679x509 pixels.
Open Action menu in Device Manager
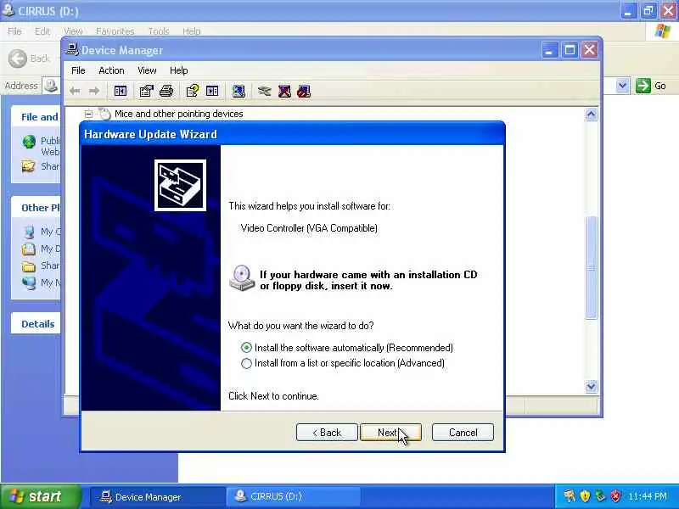click(111, 70)
